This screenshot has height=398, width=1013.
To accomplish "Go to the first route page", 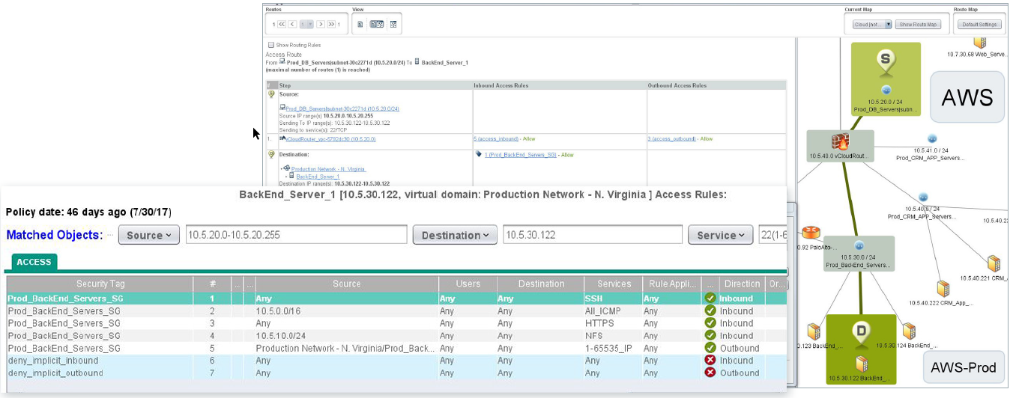I will pyautogui.click(x=282, y=25).
